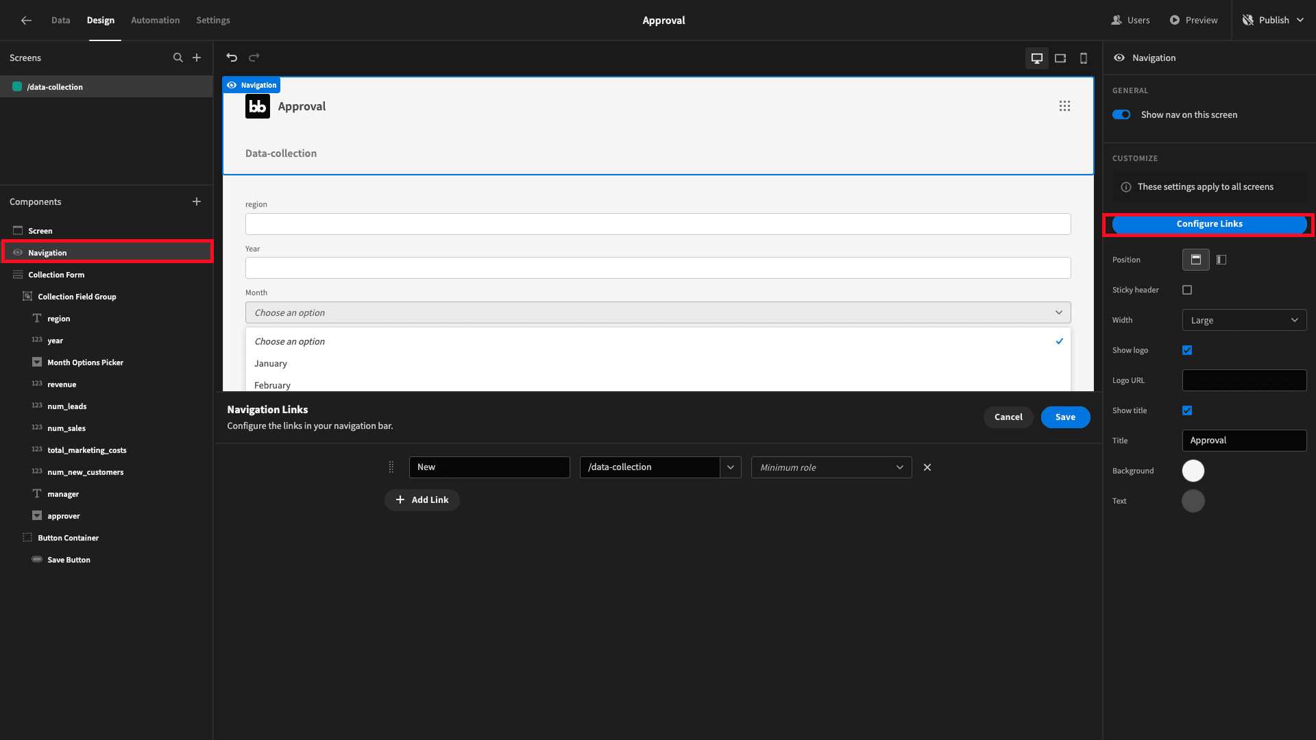Open the Users panel
The height and width of the screenshot is (740, 1316).
pyautogui.click(x=1131, y=21)
